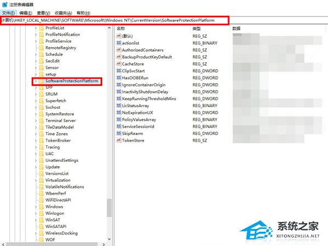This screenshot has height=246, width=328.
Task: Click the WOF folder icon
Action: click(42, 240)
